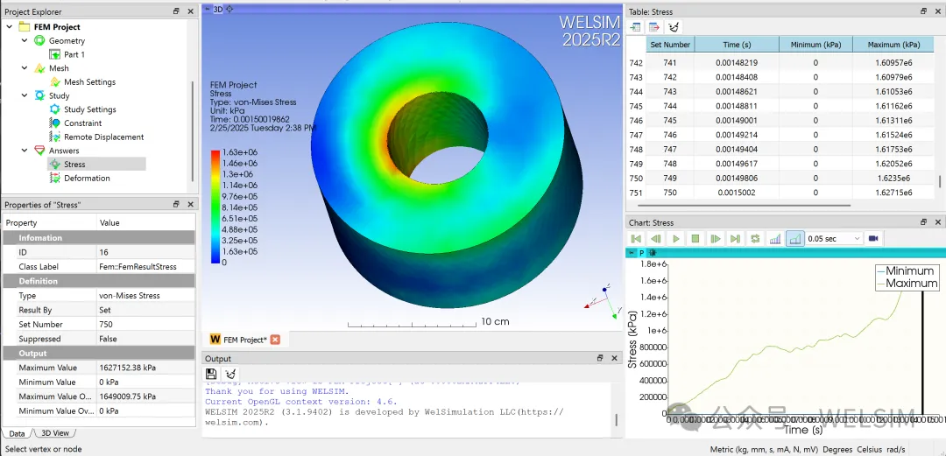This screenshot has width=946, height=456.
Task: Click the Remote Displacement icon
Action: click(x=55, y=137)
